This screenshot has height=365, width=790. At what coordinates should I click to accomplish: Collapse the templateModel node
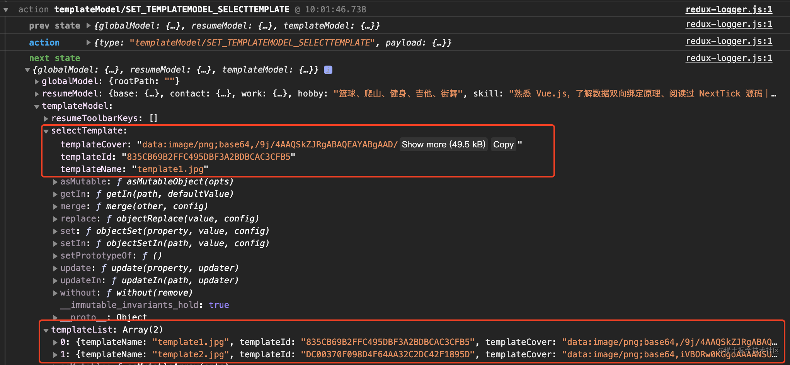pos(37,106)
